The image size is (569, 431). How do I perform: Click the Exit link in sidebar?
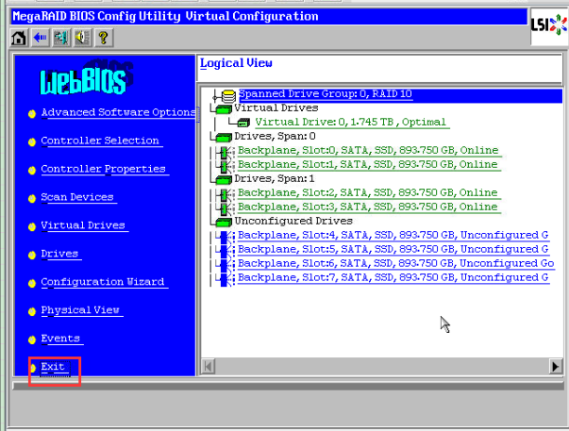(x=53, y=367)
